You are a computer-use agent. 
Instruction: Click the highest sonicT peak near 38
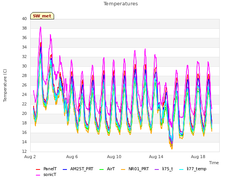coord(40,27)
